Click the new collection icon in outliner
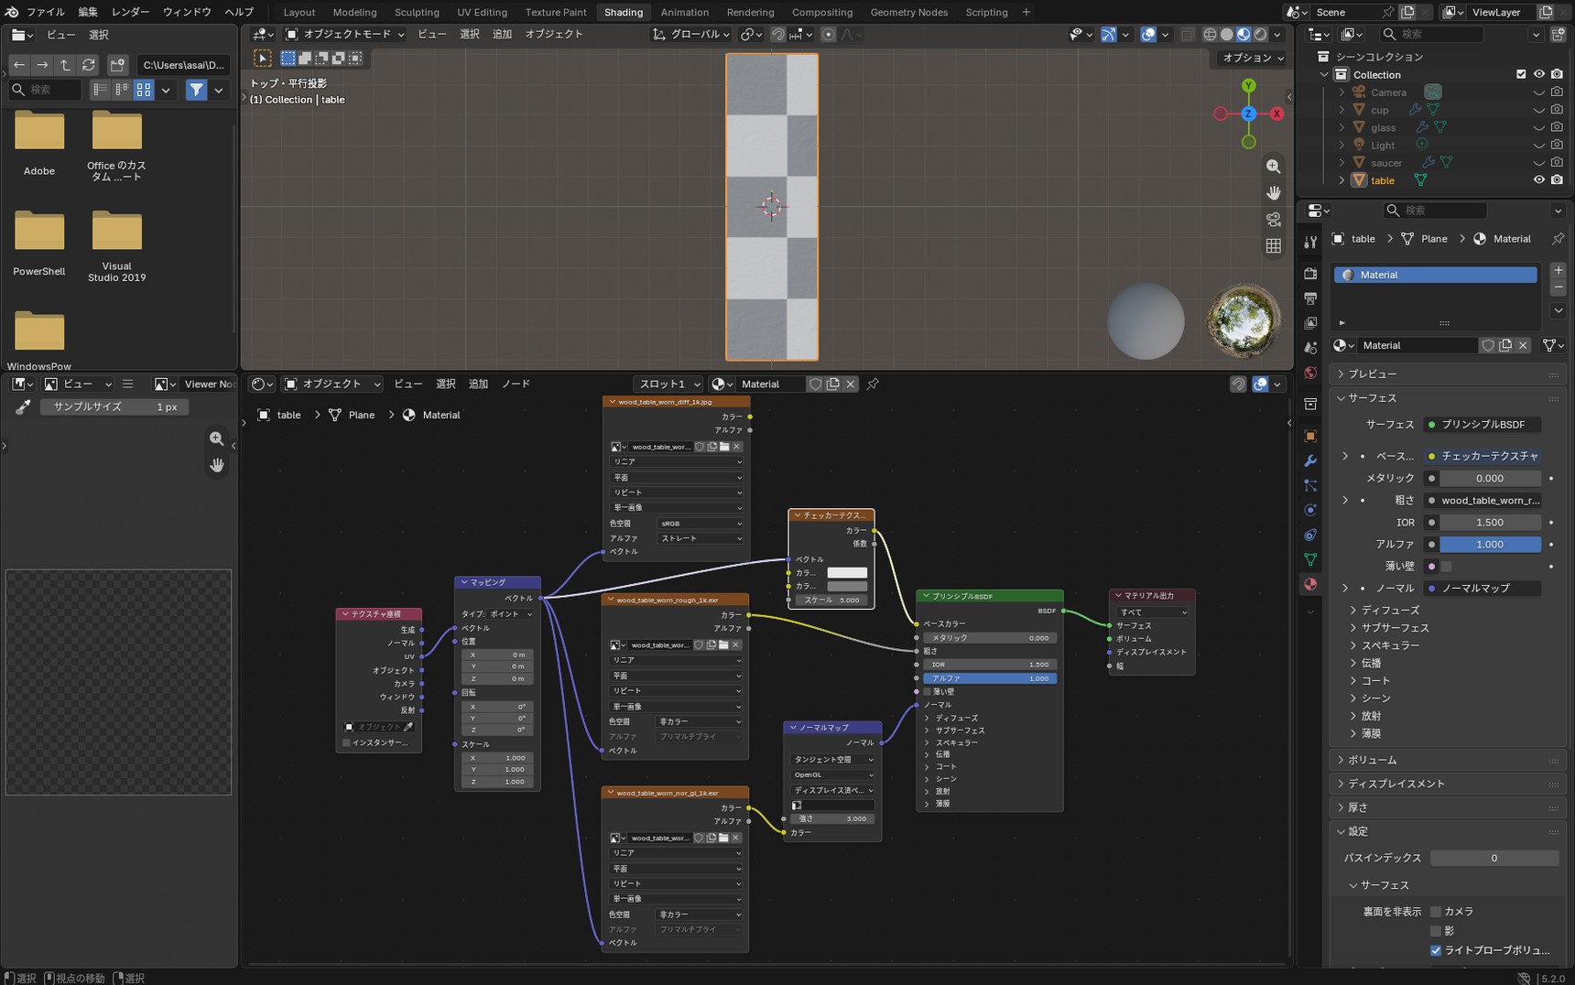 point(1558,35)
